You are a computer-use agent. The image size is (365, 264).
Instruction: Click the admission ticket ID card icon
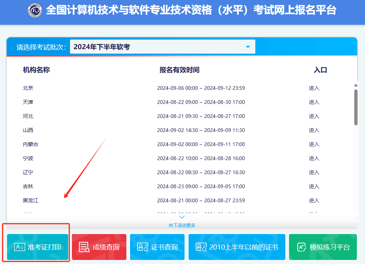(x=19, y=247)
